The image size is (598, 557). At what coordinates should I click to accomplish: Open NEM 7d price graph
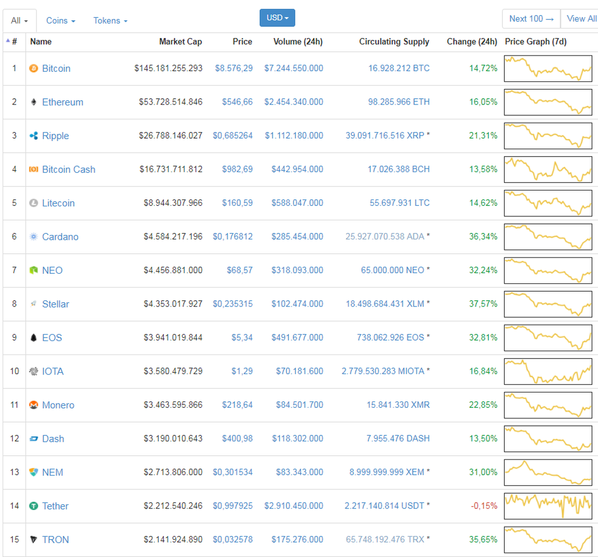tap(548, 472)
